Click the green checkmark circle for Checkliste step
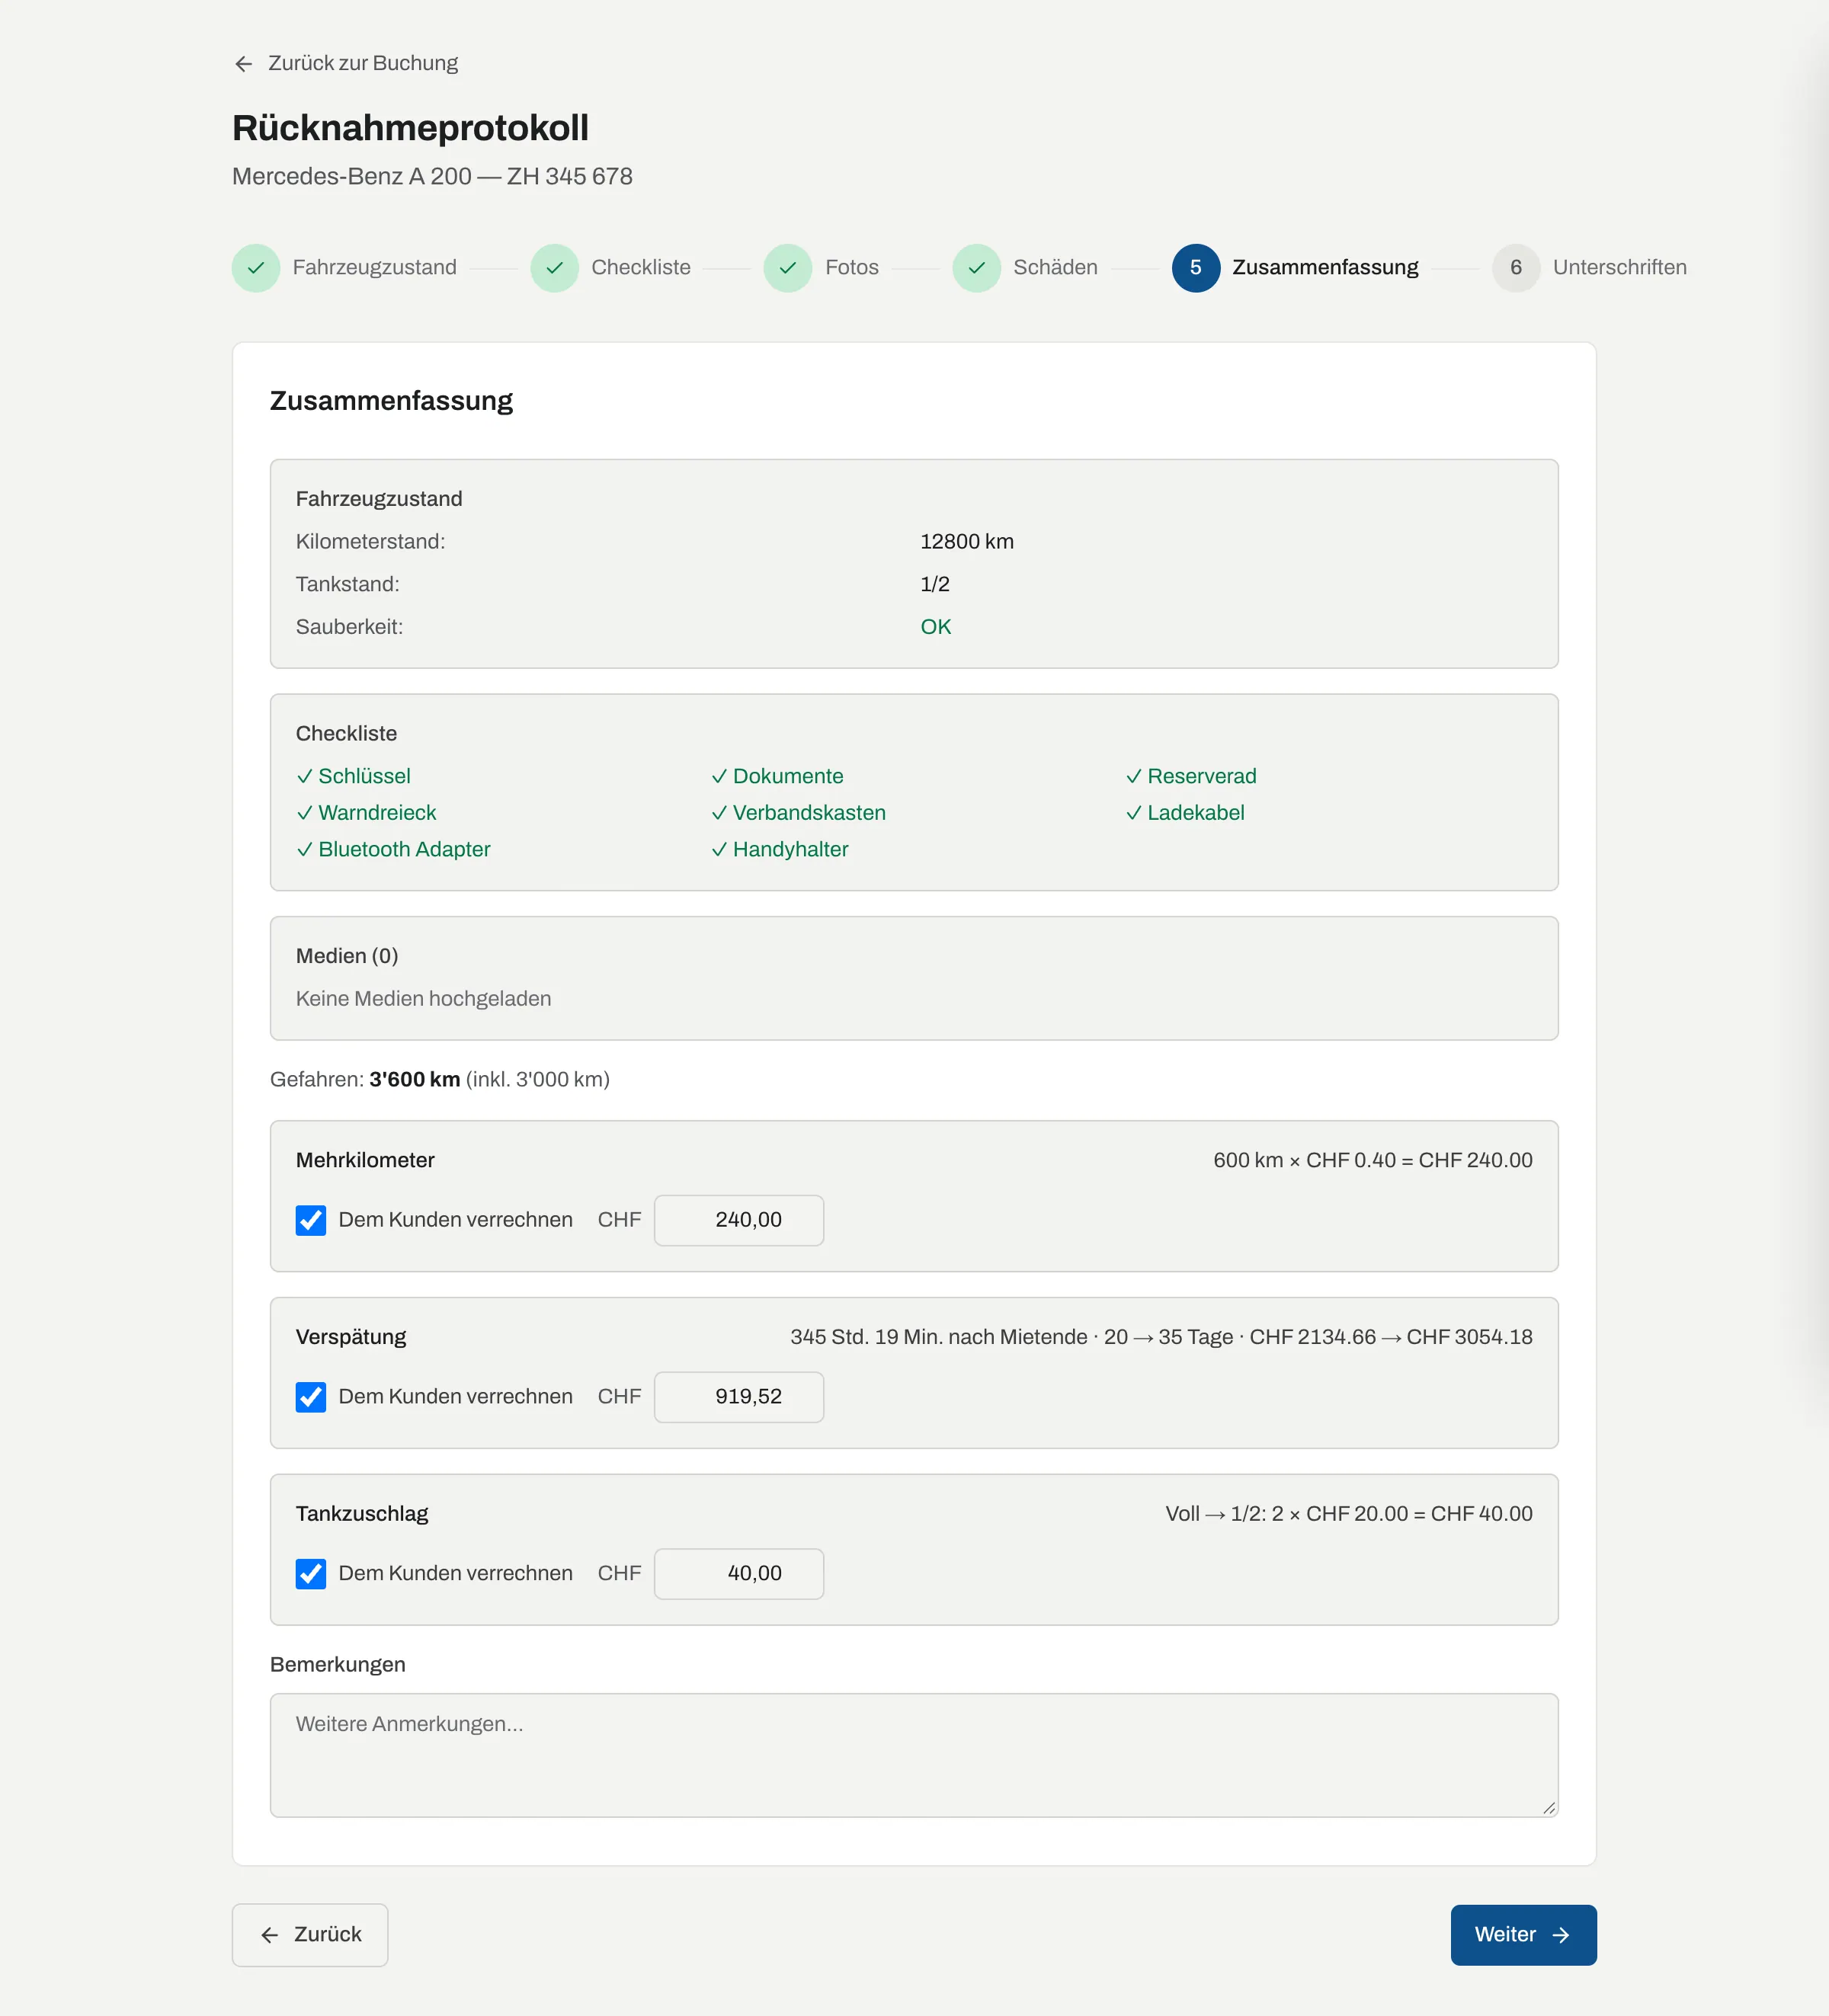This screenshot has width=1829, height=2016. pos(555,268)
